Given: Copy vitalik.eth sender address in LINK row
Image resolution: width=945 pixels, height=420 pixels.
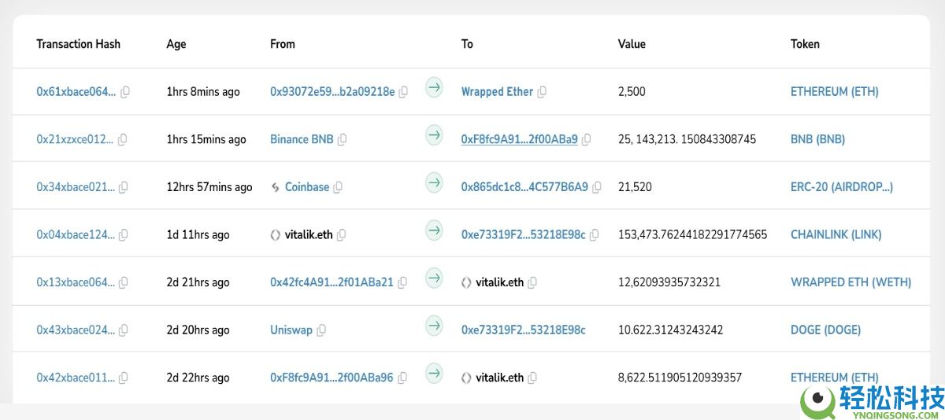Looking at the screenshot, I should tap(342, 234).
